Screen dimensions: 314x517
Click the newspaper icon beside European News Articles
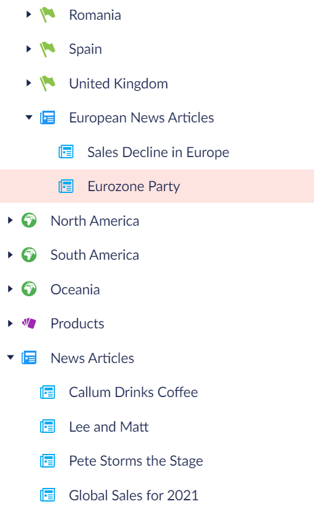(x=48, y=117)
